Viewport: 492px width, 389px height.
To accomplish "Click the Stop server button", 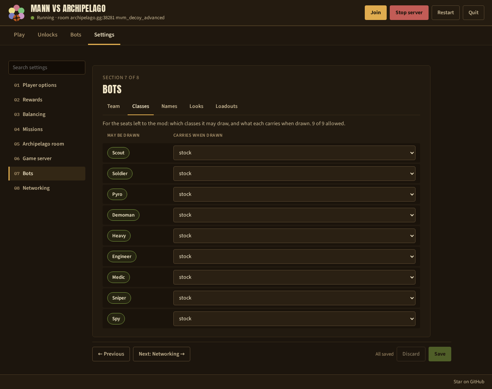I will tap(409, 13).
